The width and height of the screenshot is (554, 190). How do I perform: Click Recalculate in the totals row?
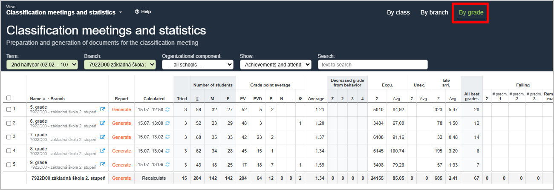tap(154, 178)
